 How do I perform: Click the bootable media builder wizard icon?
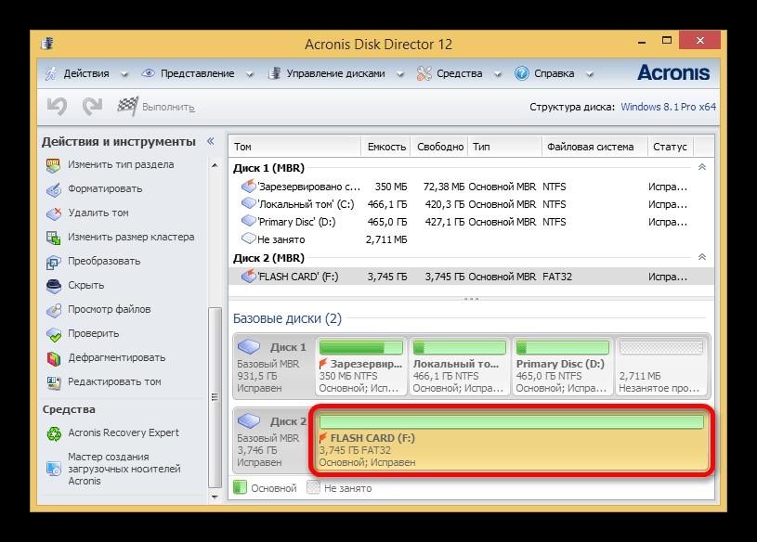[x=53, y=469]
